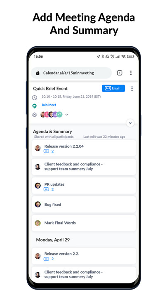Open browser tab switcher showing 1 tab

[120, 73]
